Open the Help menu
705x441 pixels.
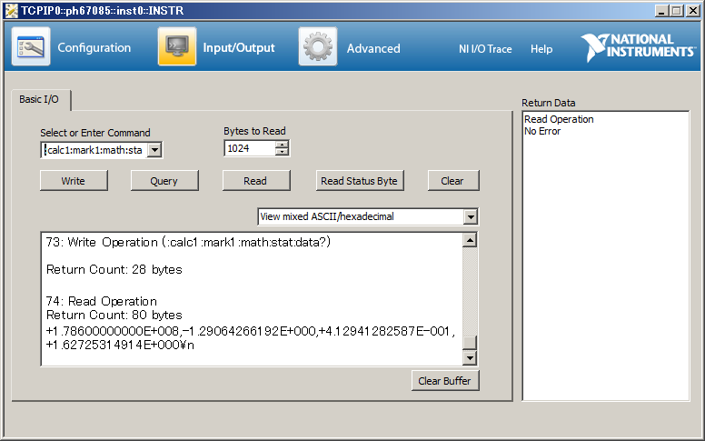[541, 48]
